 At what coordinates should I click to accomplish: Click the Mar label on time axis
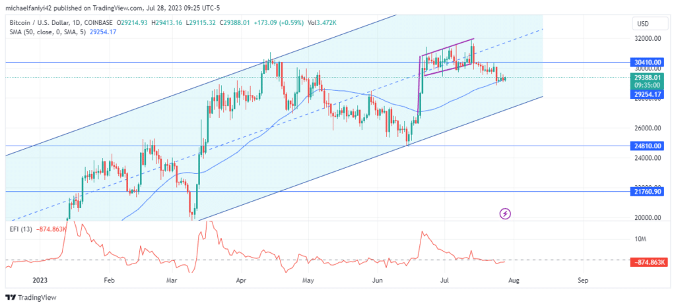click(172, 281)
